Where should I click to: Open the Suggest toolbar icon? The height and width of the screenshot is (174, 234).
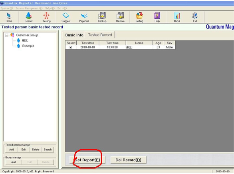coord(66,16)
